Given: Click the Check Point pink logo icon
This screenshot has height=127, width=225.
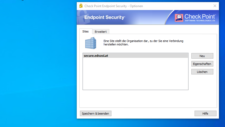Looking at the screenshot, I should pyautogui.click(x=179, y=18).
